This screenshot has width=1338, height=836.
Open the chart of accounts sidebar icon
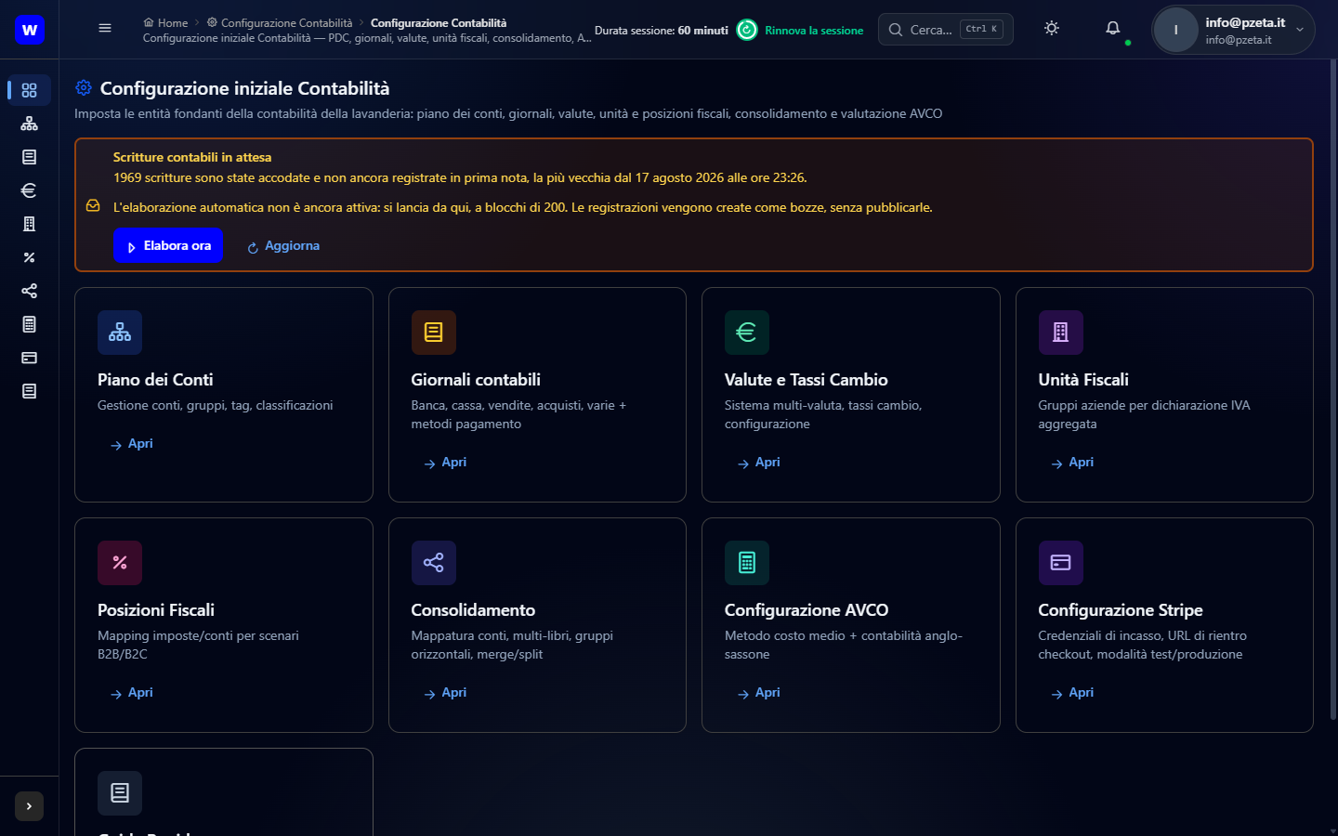point(30,124)
